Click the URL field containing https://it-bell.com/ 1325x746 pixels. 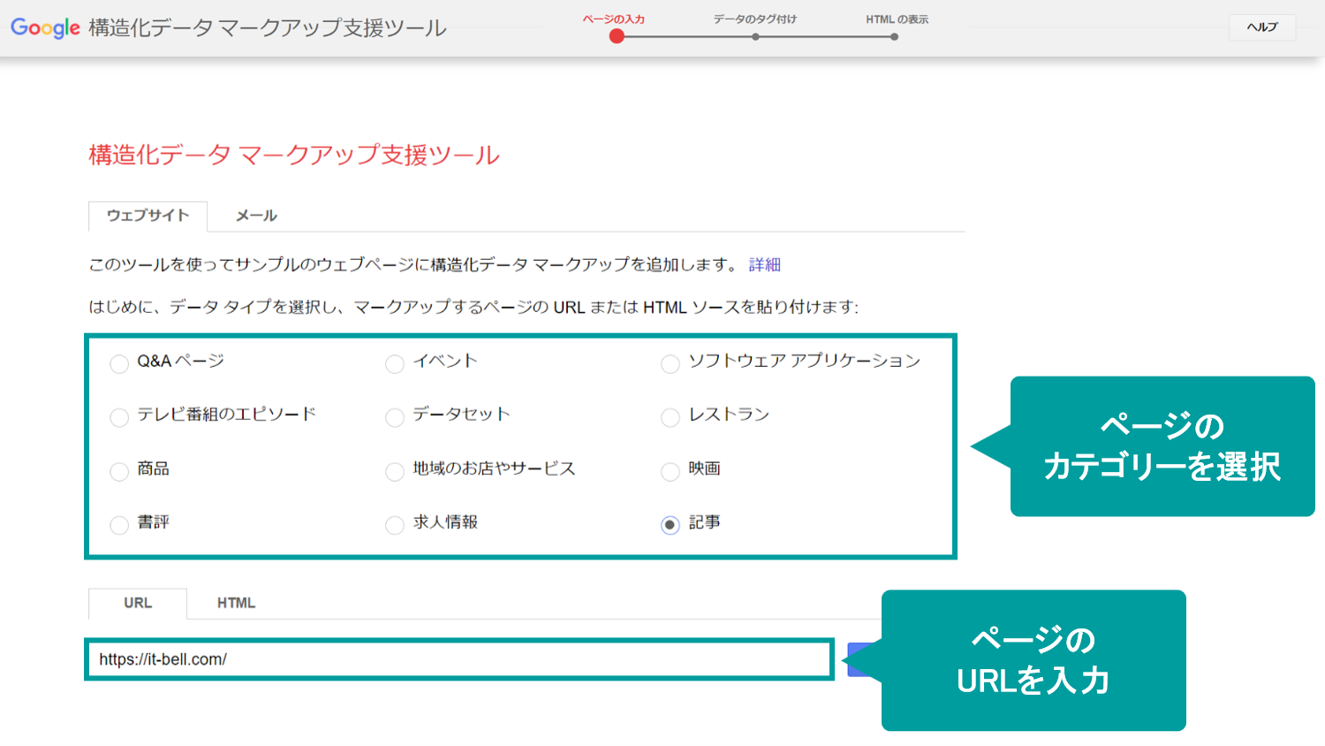pyautogui.click(x=459, y=659)
